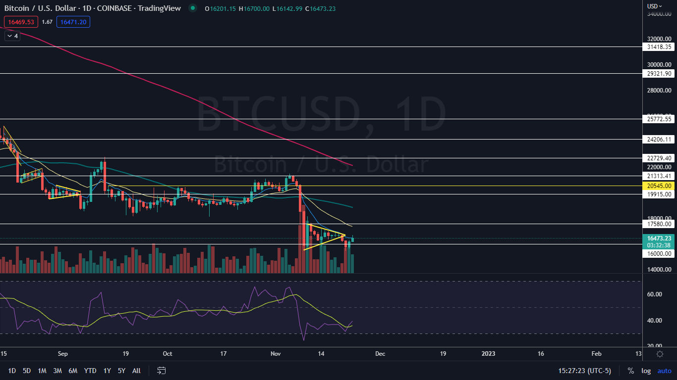
Task: Open the go to date calendar icon
Action: tap(161, 371)
